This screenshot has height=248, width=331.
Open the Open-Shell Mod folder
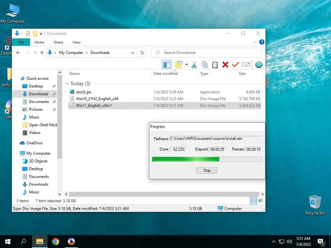[x=43, y=125]
